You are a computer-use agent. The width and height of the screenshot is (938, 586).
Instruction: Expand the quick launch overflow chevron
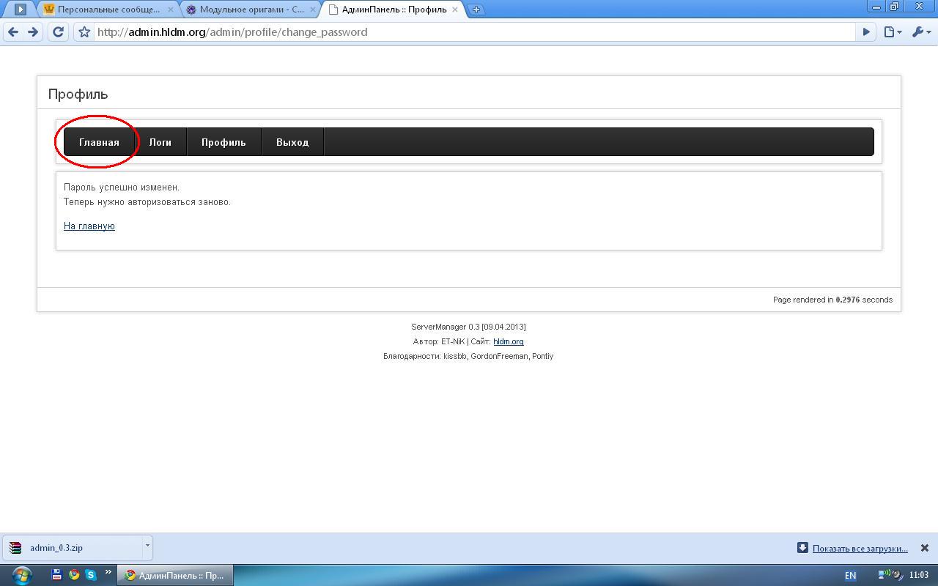(108, 572)
